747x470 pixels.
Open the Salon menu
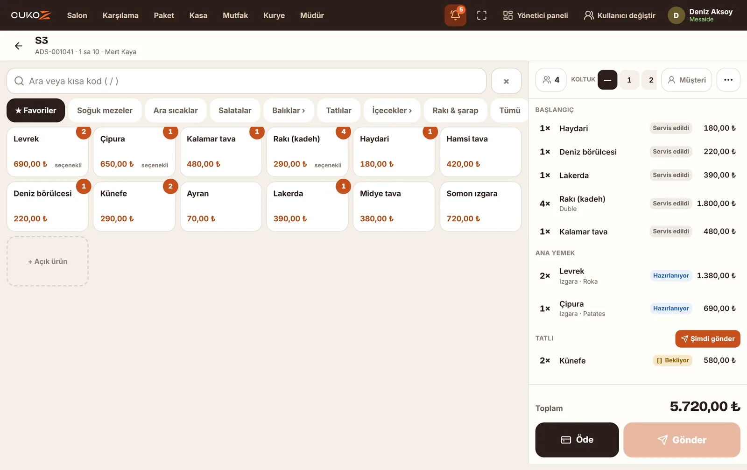[77, 15]
